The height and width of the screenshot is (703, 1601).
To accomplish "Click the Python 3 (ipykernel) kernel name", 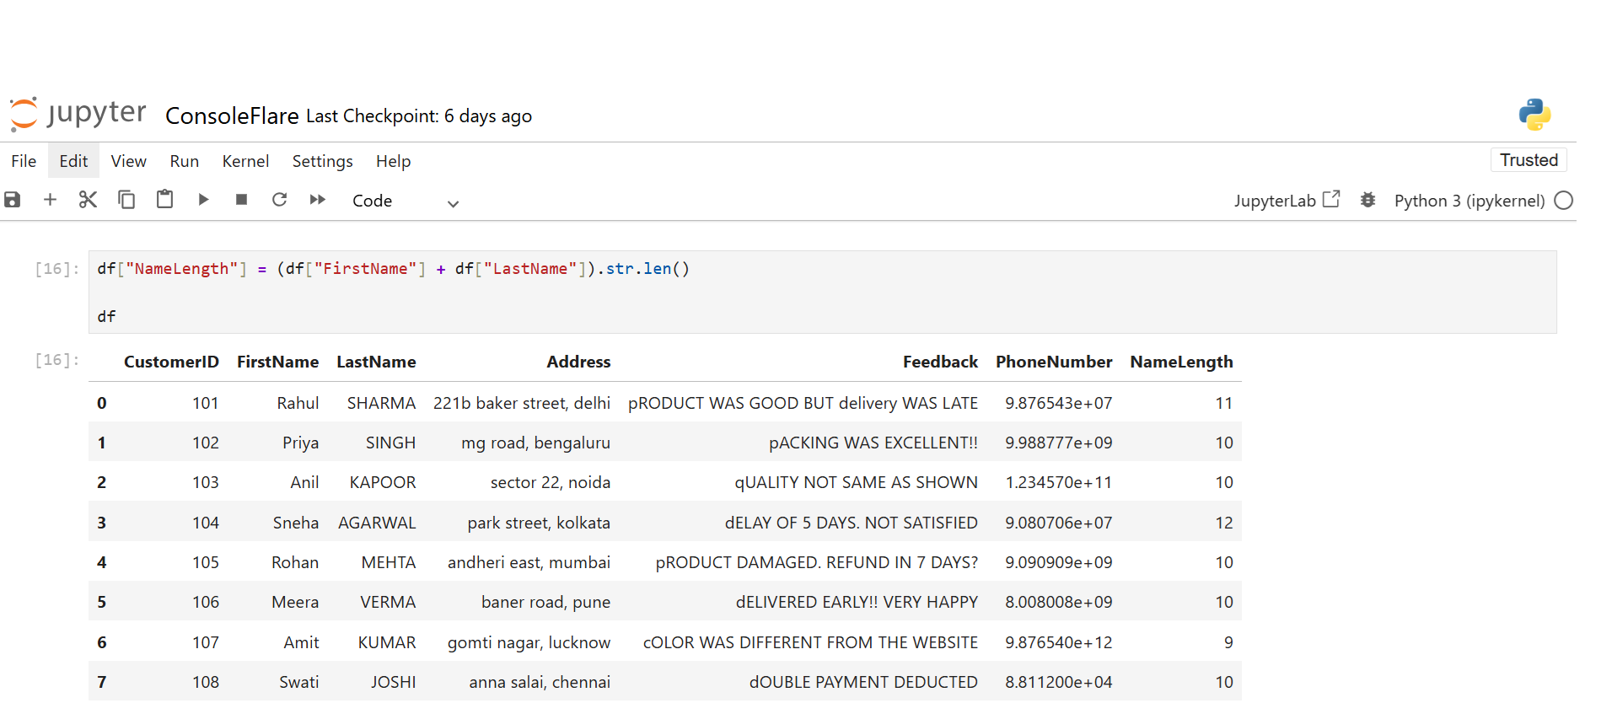I will 1469,201.
